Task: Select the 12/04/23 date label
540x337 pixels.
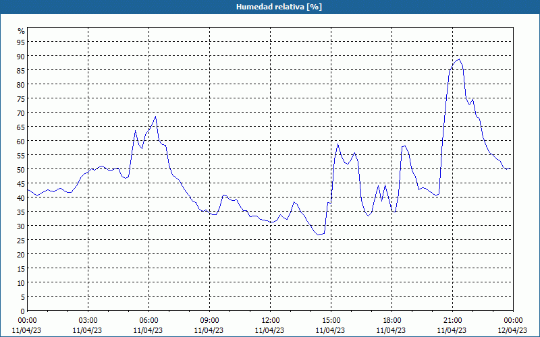Action: pyautogui.click(x=512, y=330)
